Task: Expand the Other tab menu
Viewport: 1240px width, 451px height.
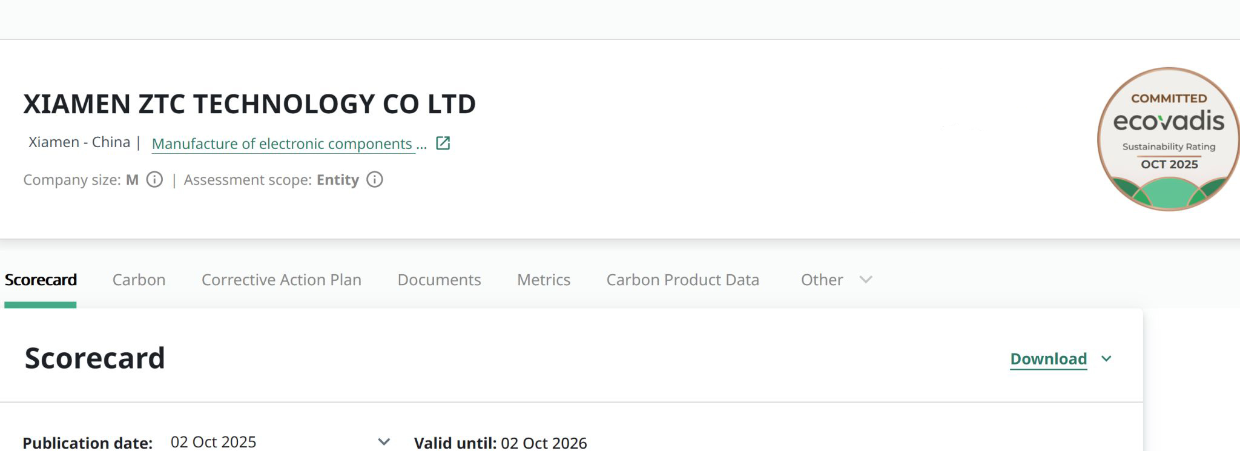Action: pos(836,280)
